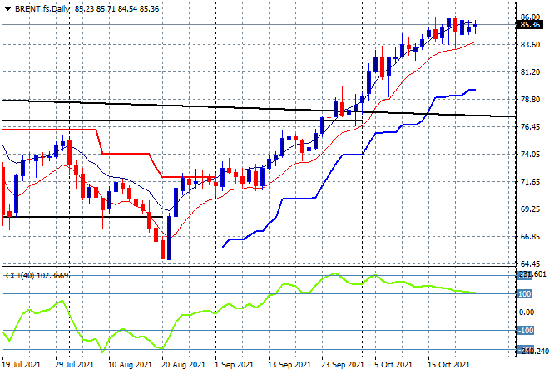Viewport: 549px width, 374px height.
Task: Click the 64.45 price axis label
Action: click(530, 263)
